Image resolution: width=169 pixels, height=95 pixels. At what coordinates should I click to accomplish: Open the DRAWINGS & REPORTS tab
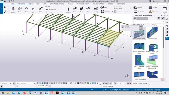pos(57,4)
